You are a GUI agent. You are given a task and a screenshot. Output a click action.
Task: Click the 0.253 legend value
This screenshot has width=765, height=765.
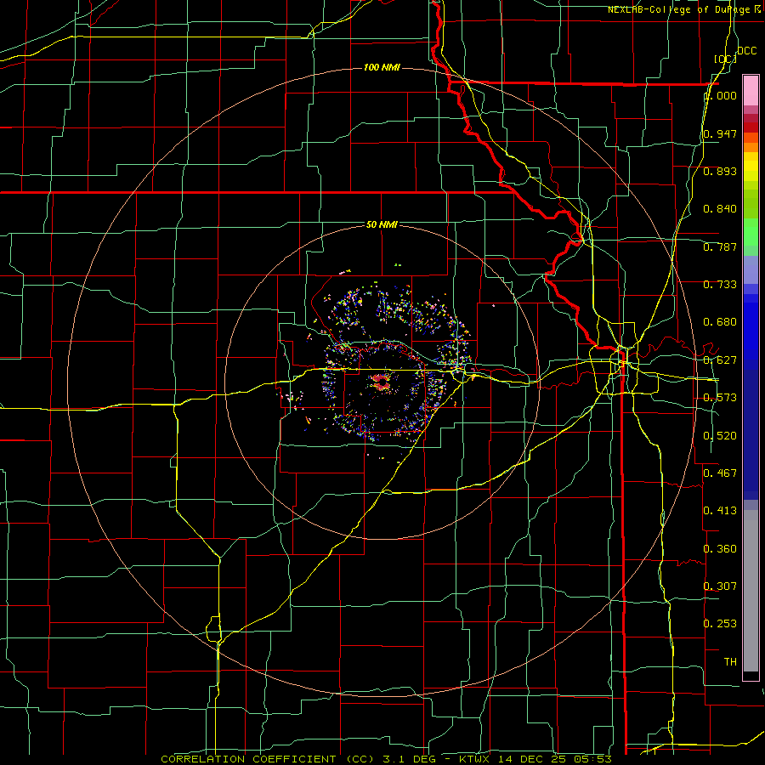tap(720, 624)
